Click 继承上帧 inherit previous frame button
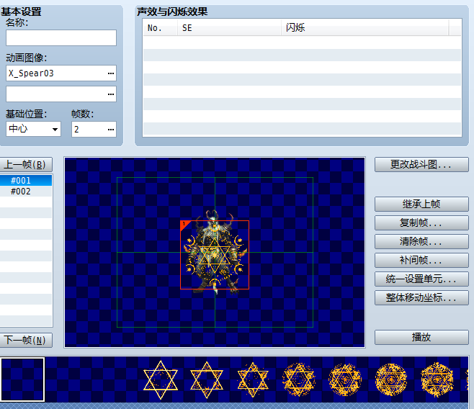This screenshot has height=409, width=474. 421,204
